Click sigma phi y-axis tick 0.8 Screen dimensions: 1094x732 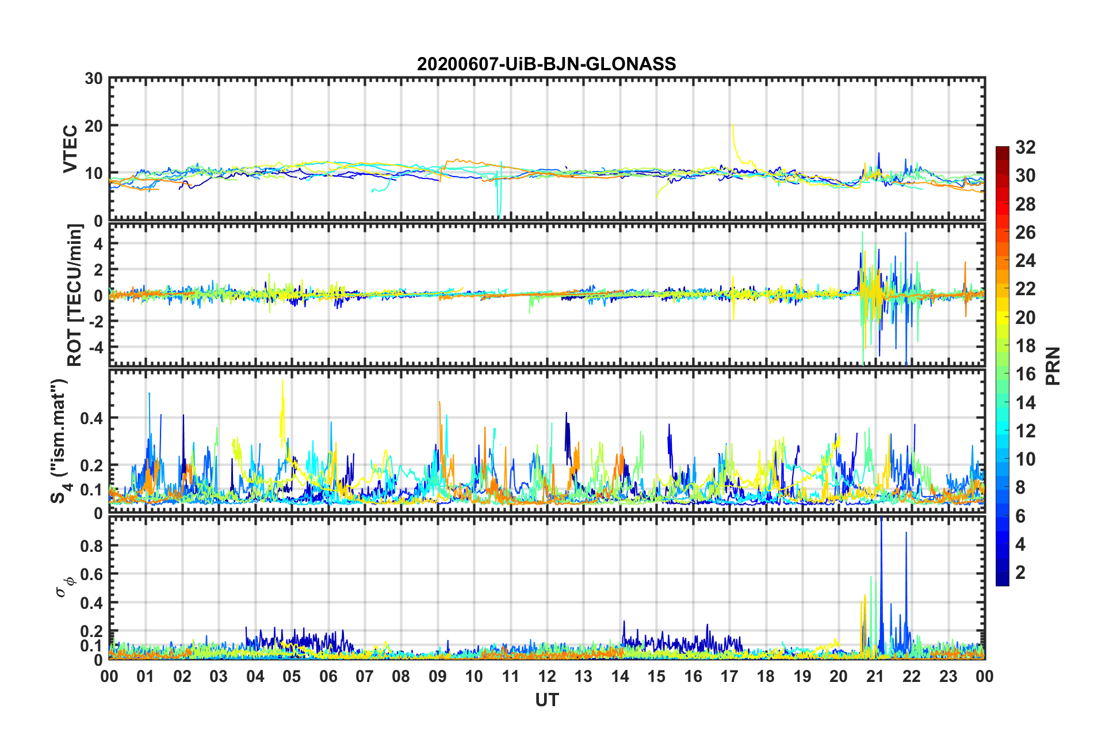point(91,546)
